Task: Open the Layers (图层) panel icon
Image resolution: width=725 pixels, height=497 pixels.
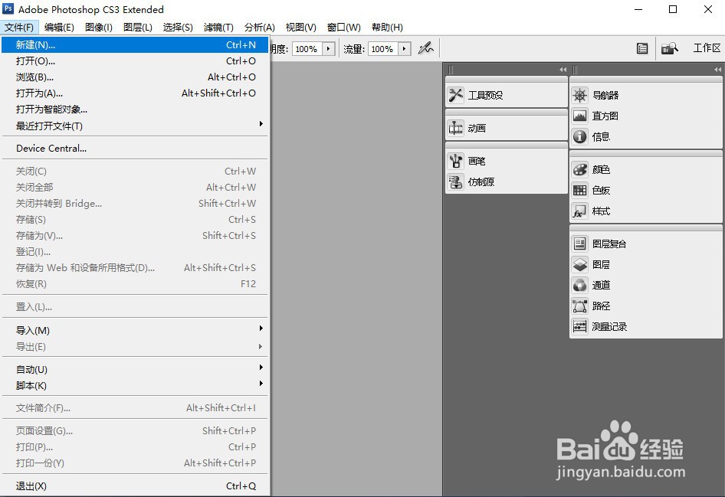Action: (580, 264)
